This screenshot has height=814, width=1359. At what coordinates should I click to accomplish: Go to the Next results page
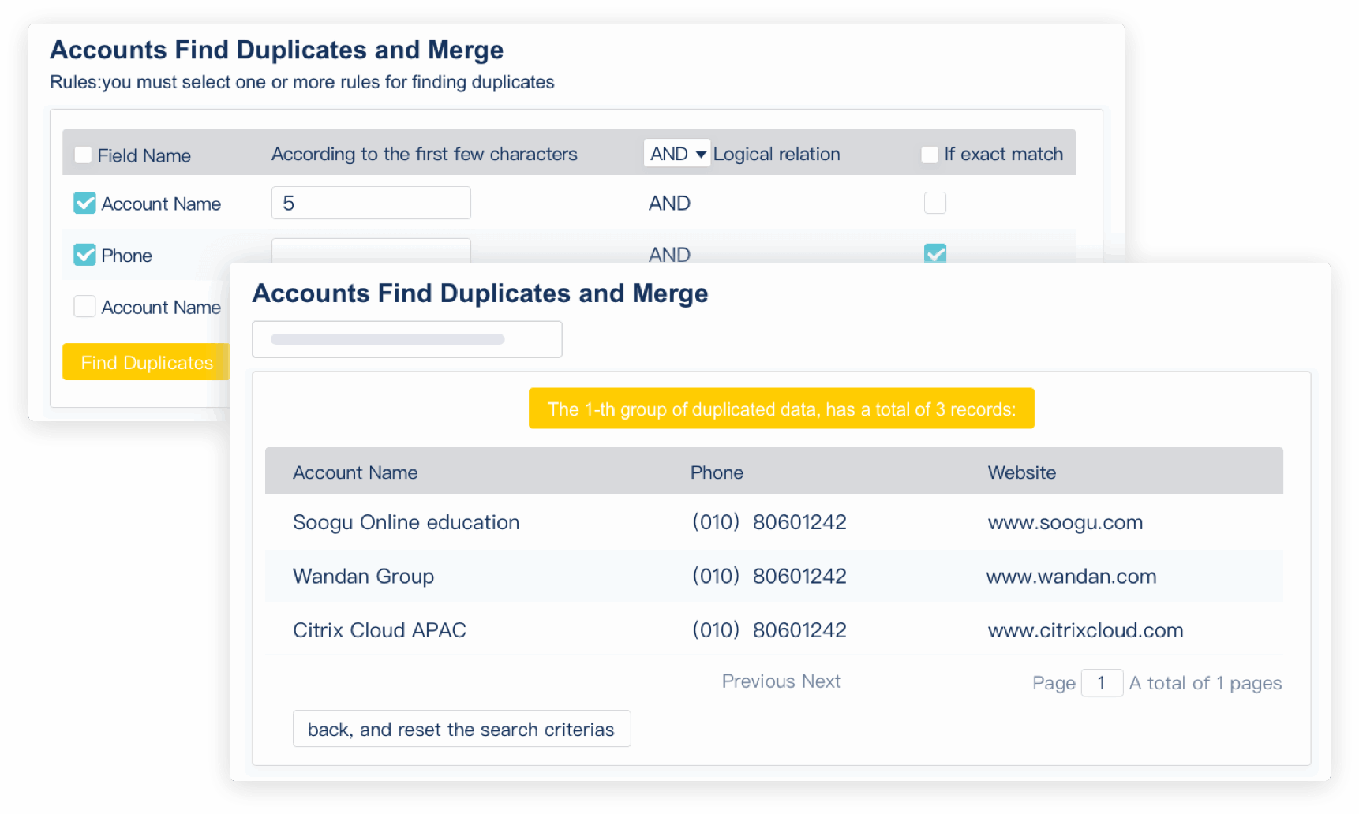822,681
